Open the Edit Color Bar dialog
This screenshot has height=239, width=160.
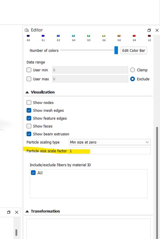coord(134,50)
